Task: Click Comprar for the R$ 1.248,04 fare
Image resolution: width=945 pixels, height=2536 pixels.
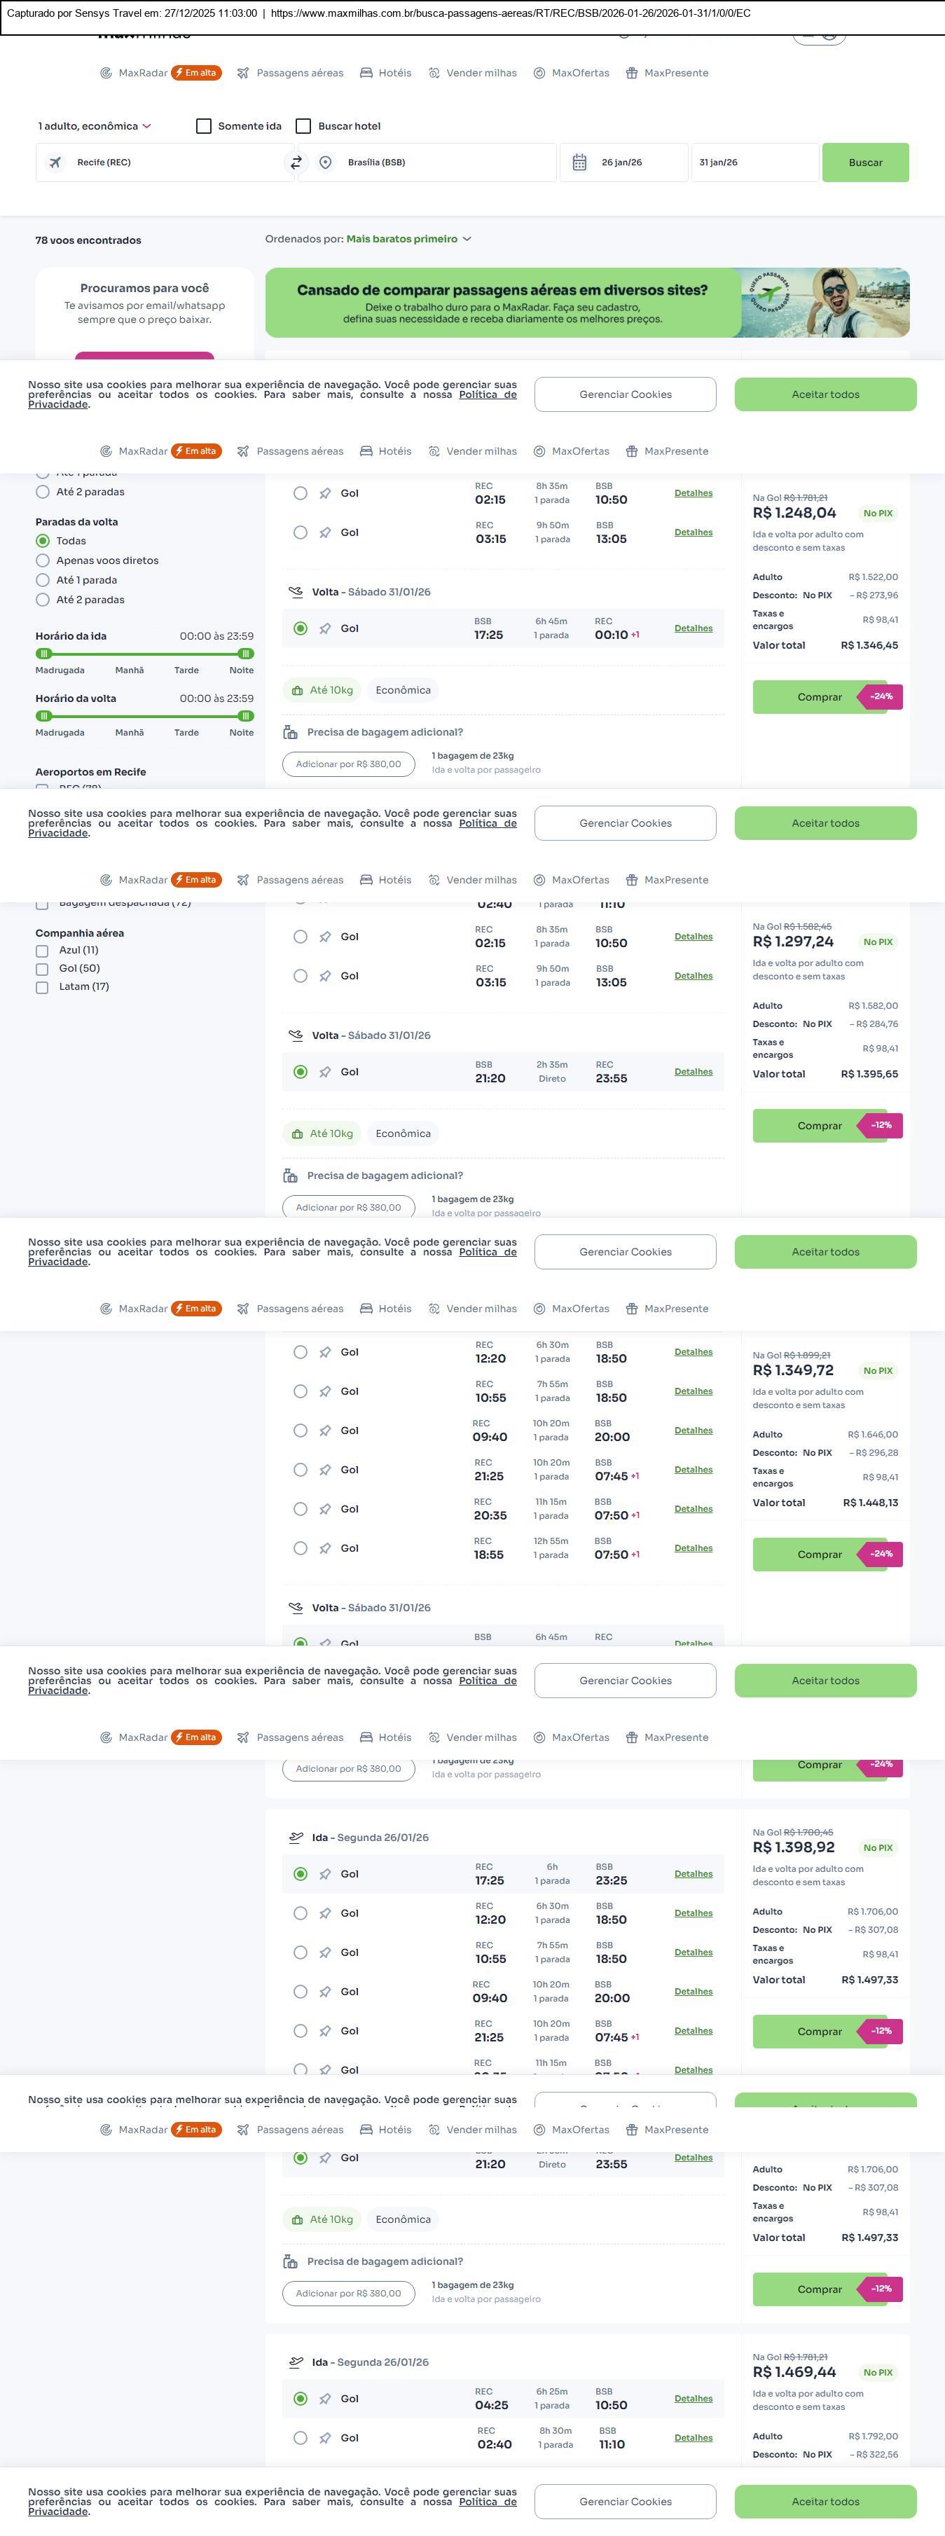Action: point(819,697)
